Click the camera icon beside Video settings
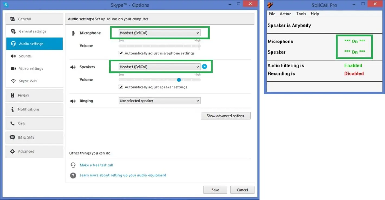Image resolution: width=385 pixels, height=200 pixels. click(13, 69)
